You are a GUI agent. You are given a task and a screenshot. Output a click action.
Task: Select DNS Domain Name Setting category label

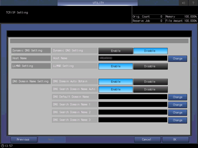coord(31,81)
